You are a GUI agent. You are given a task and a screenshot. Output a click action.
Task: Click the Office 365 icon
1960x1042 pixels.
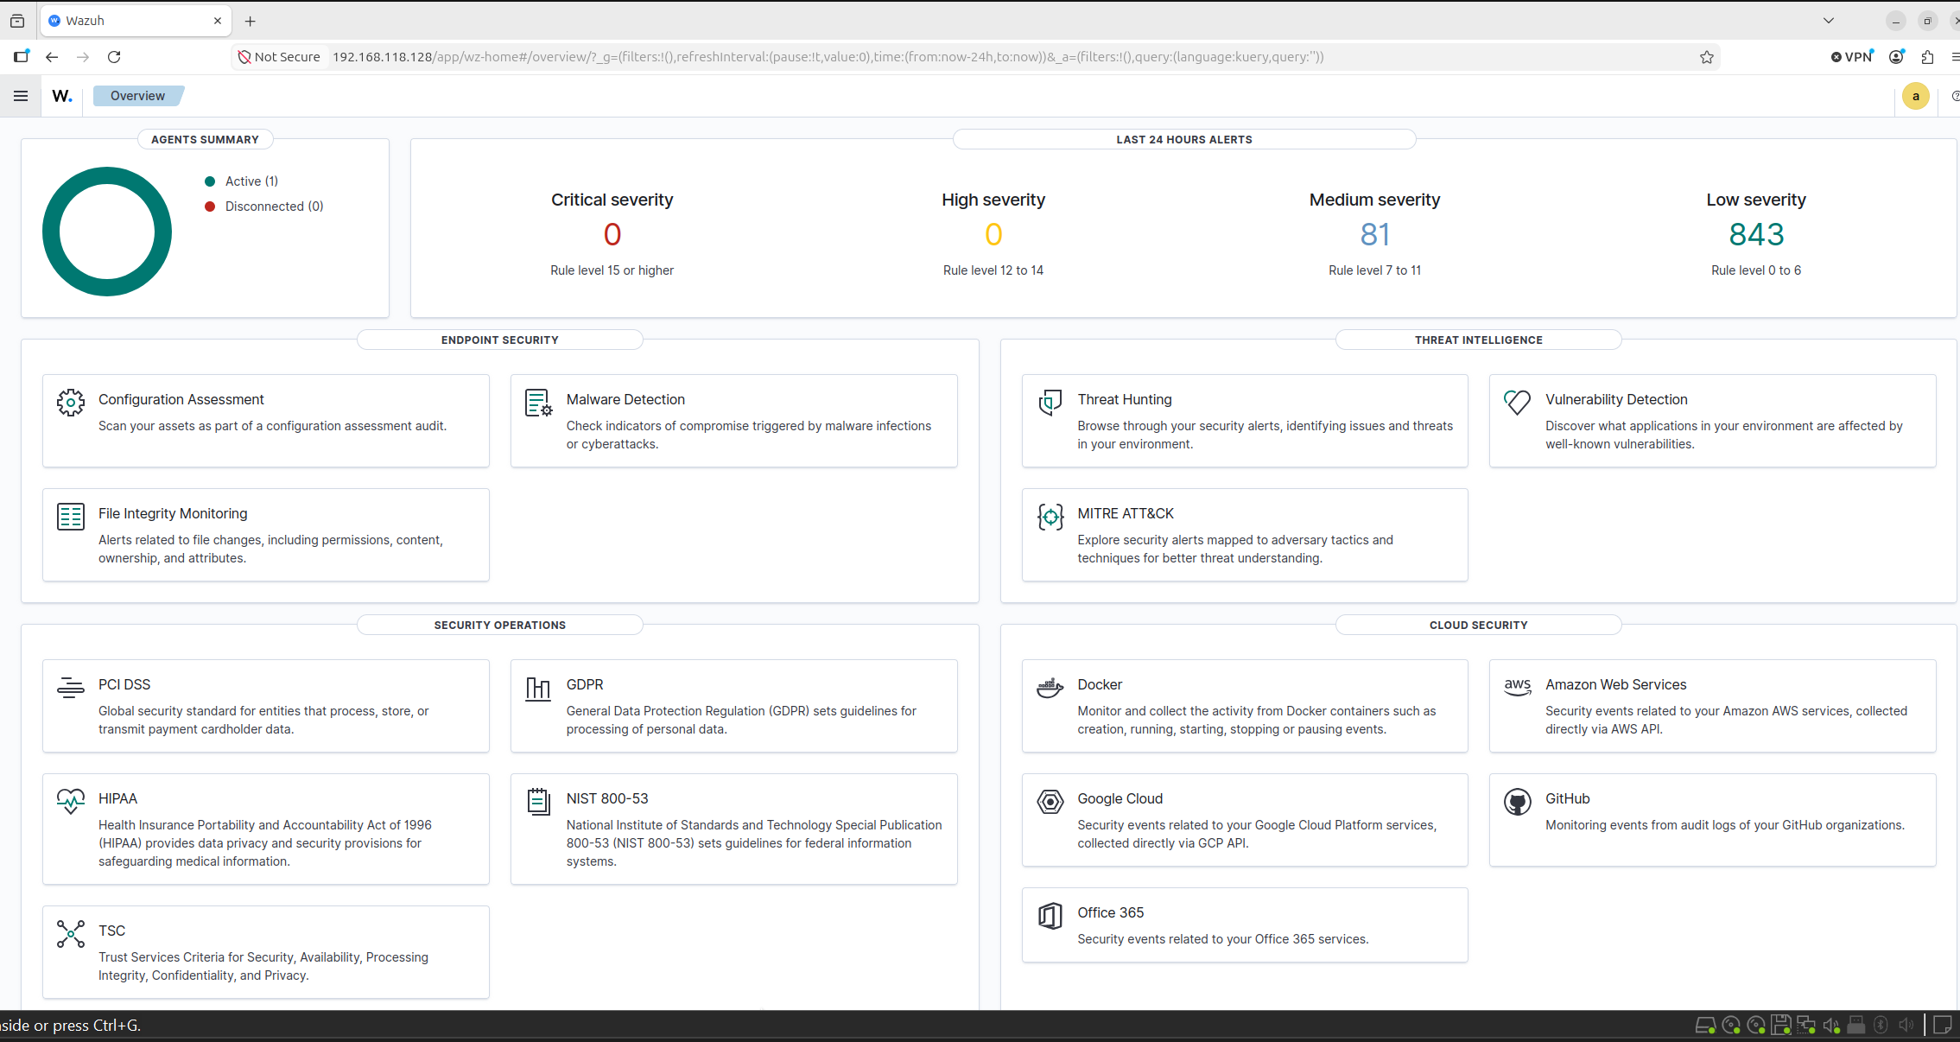coord(1050,915)
